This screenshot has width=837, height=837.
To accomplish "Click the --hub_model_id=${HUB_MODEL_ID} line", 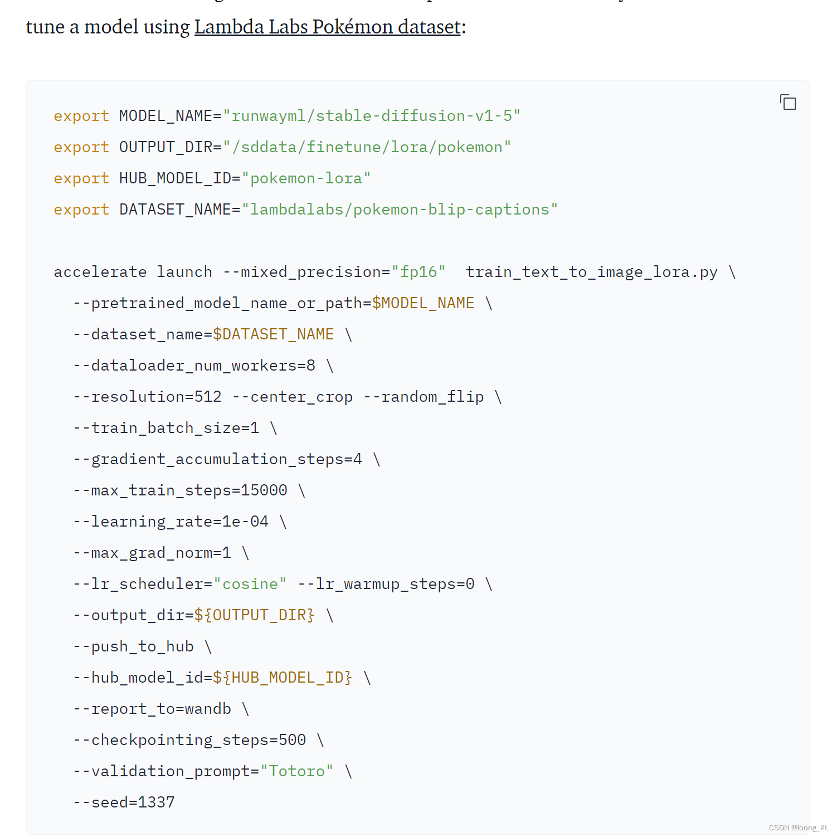I will [x=213, y=678].
